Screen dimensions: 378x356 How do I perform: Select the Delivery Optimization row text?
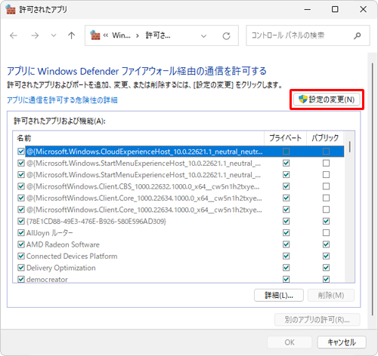(61, 268)
